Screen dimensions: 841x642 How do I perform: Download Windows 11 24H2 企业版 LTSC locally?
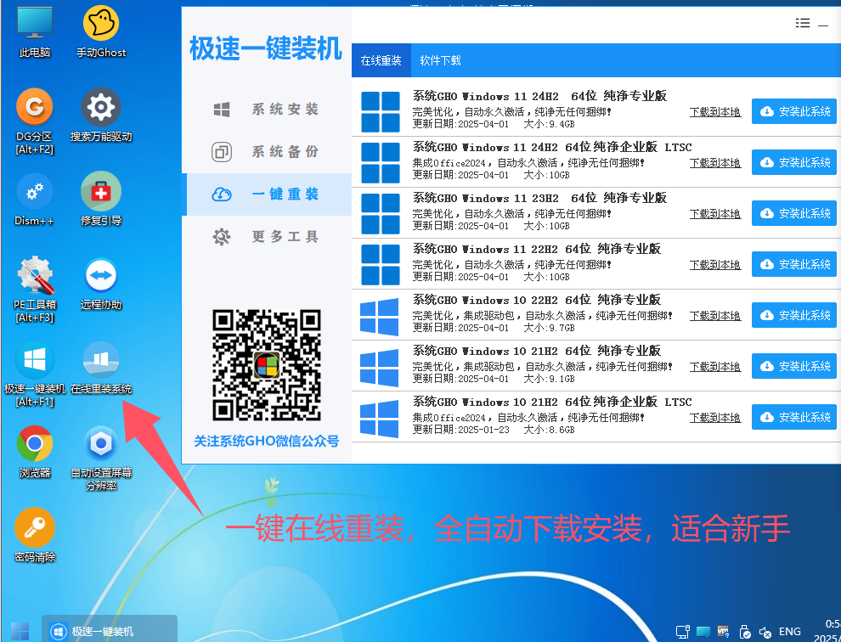click(x=715, y=162)
